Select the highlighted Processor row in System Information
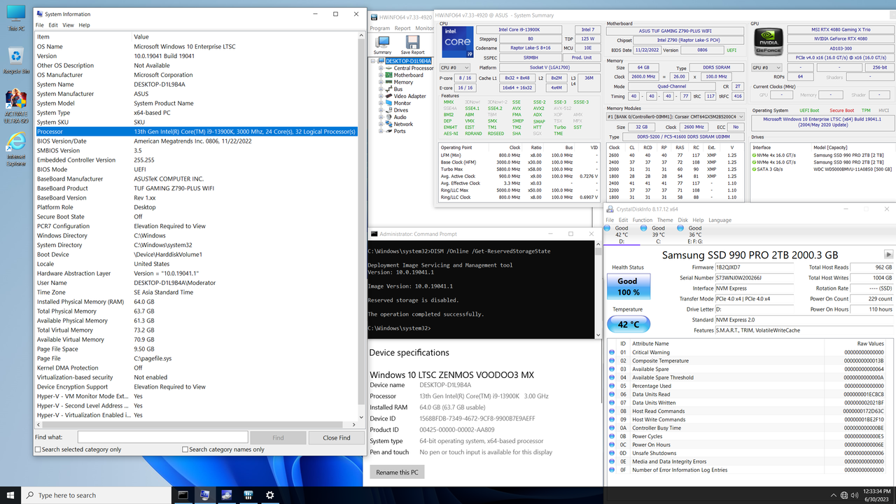 [x=196, y=131]
